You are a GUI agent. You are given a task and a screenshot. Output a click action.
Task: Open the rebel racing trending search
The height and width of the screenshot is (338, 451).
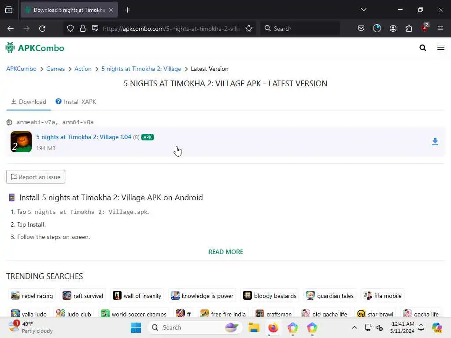[x=32, y=296]
